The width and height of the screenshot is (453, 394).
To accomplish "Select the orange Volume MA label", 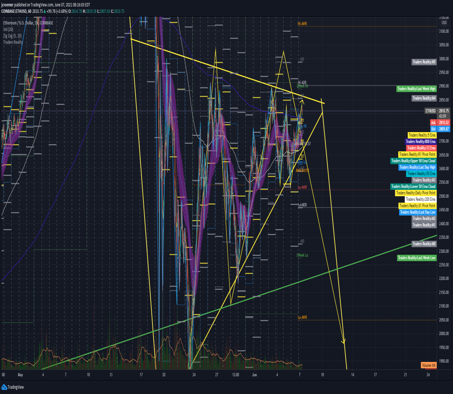I will coord(428,365).
